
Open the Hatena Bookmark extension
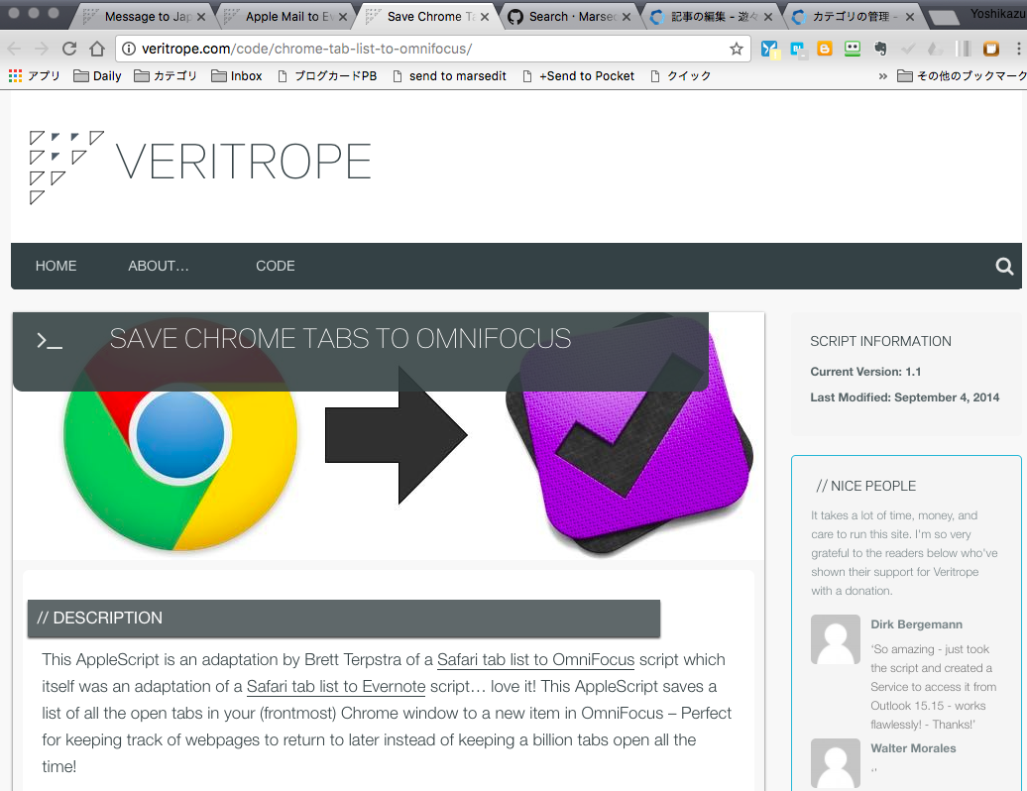798,49
